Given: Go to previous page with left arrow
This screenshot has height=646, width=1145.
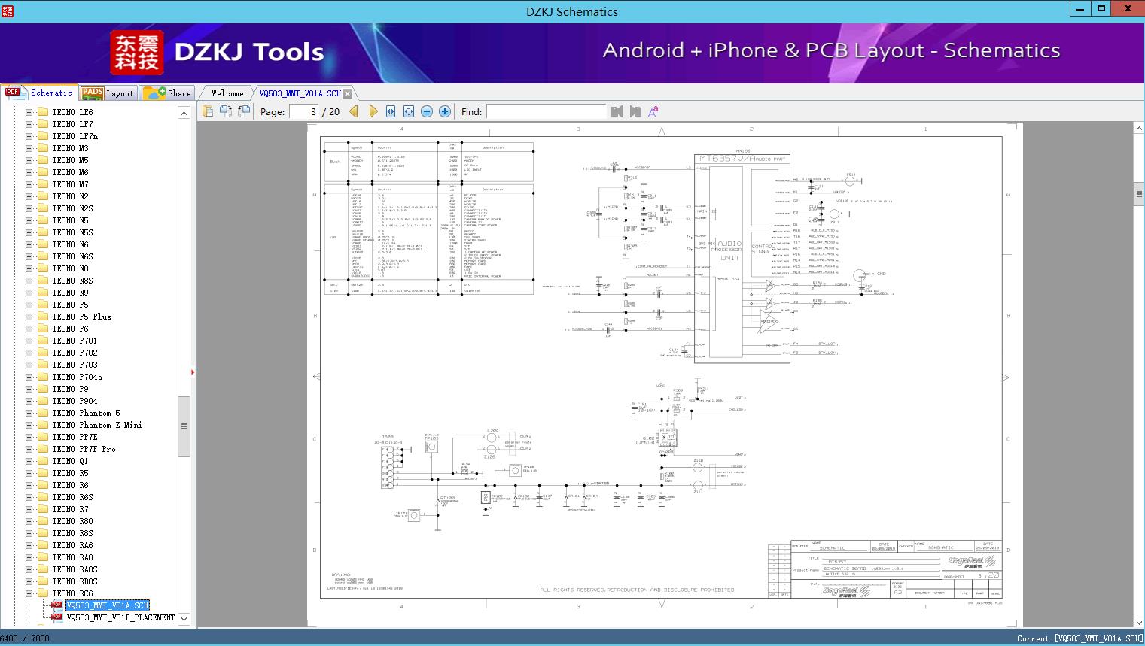Looking at the screenshot, I should [x=354, y=111].
